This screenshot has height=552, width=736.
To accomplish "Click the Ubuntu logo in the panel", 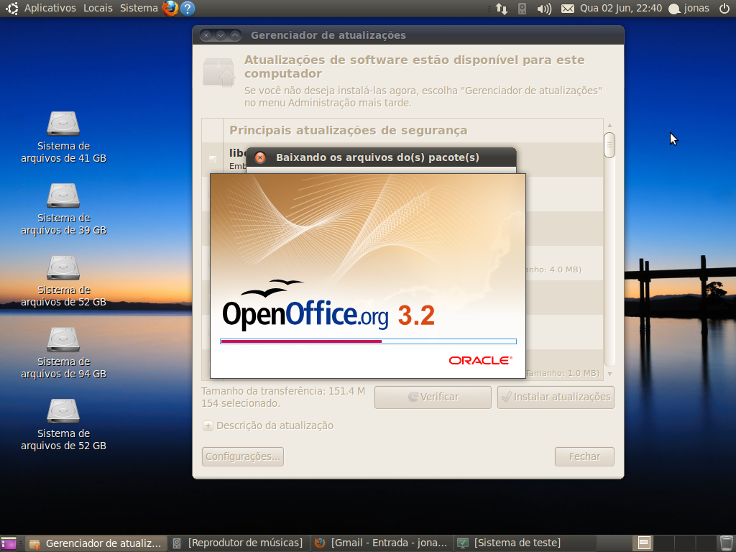I will [11, 8].
